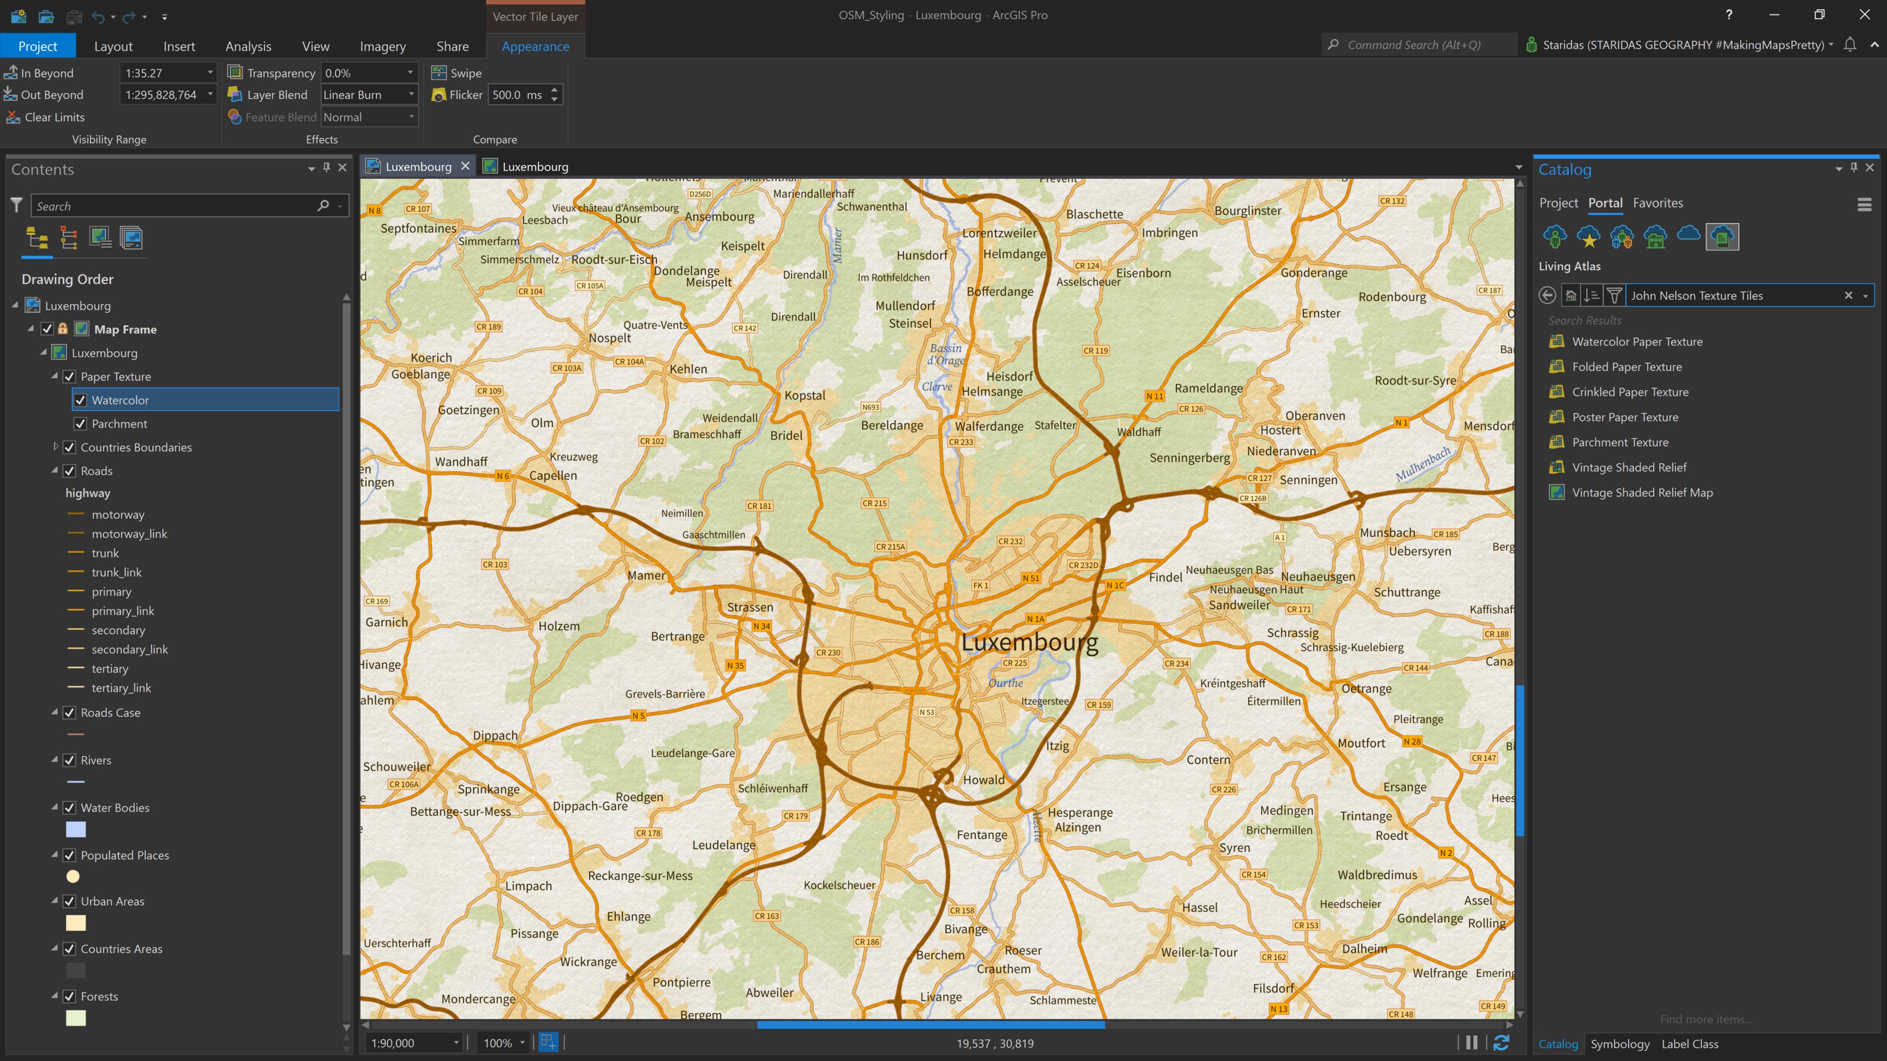Open the map scale 1:90,000 dropdown
The image size is (1887, 1061).
456,1042
